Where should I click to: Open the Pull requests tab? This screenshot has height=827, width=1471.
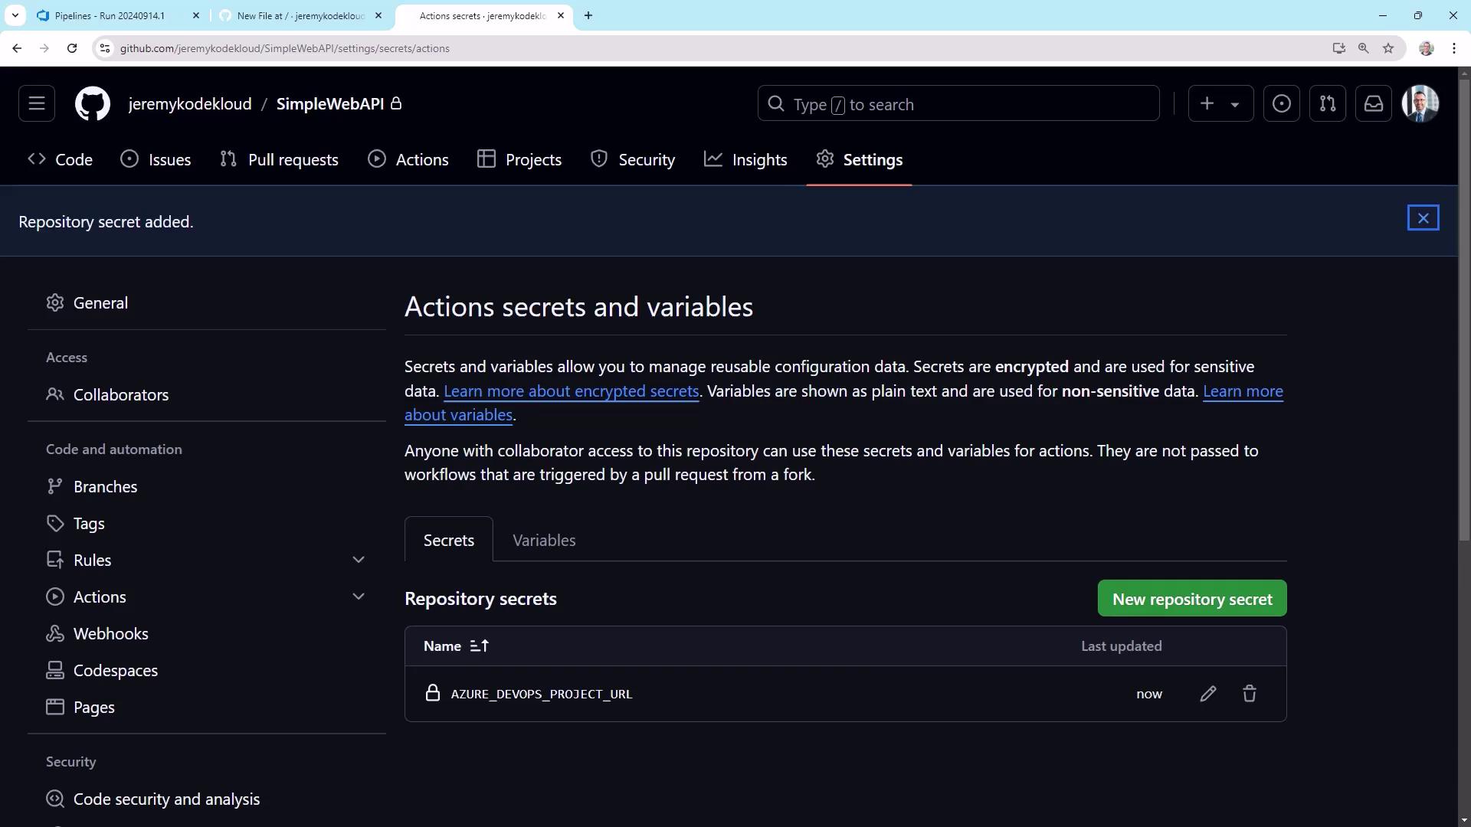279,159
